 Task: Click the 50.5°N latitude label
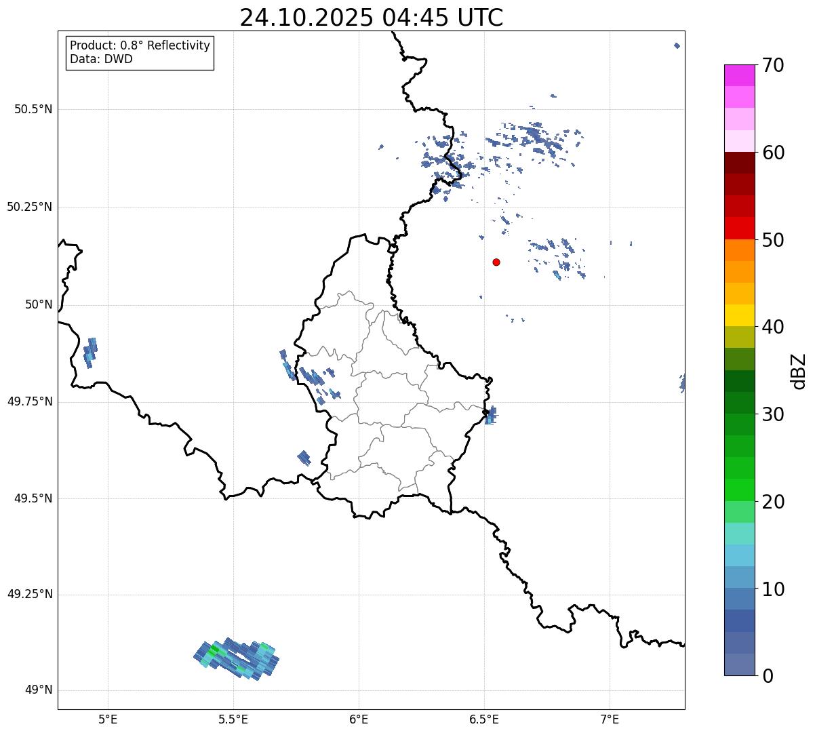pyautogui.click(x=33, y=109)
